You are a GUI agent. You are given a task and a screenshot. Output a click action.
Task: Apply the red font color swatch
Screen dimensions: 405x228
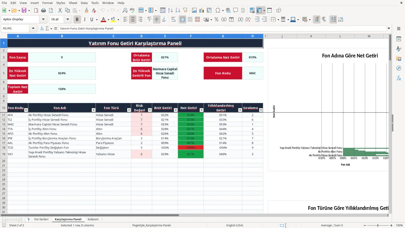click(104, 20)
